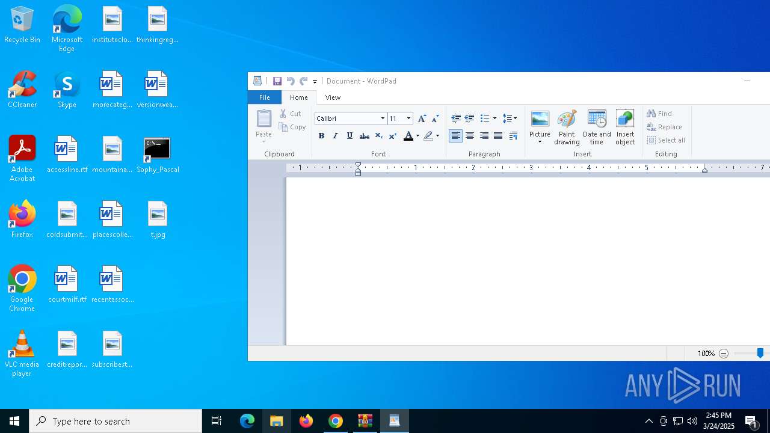Select the accessline.rtf desktop file

pyautogui.click(x=67, y=155)
